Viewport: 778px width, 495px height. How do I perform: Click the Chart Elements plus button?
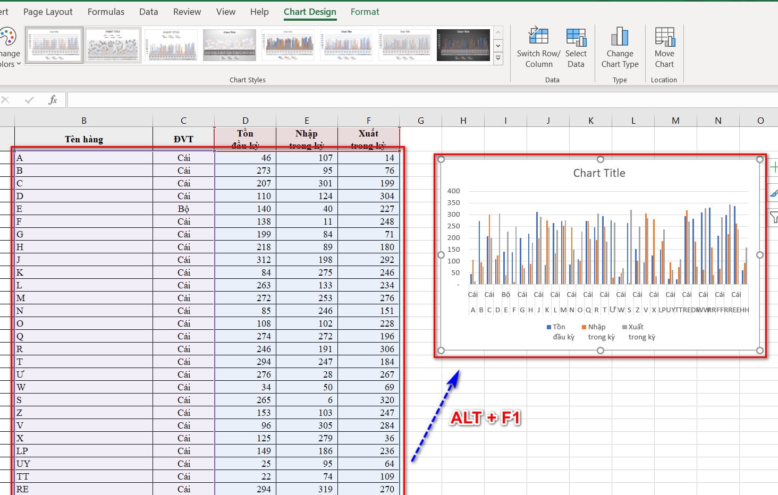pos(774,168)
